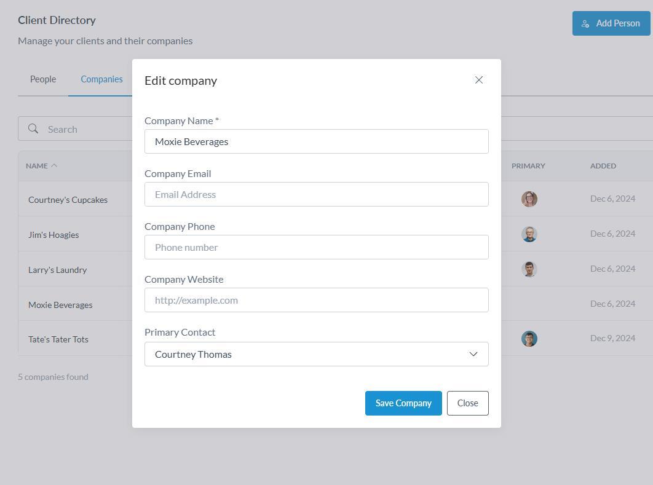
Task: Focus the Company Website field
Action: (316, 300)
